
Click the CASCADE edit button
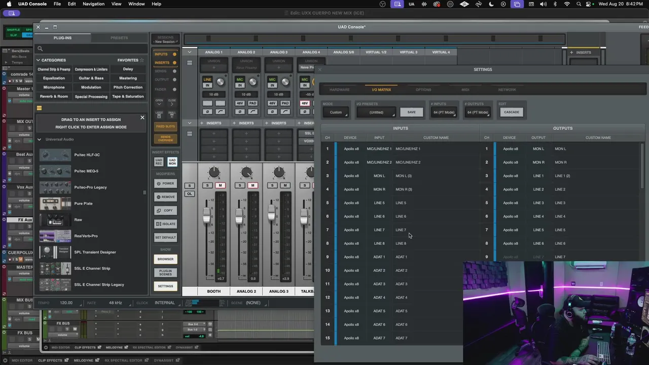(x=511, y=112)
